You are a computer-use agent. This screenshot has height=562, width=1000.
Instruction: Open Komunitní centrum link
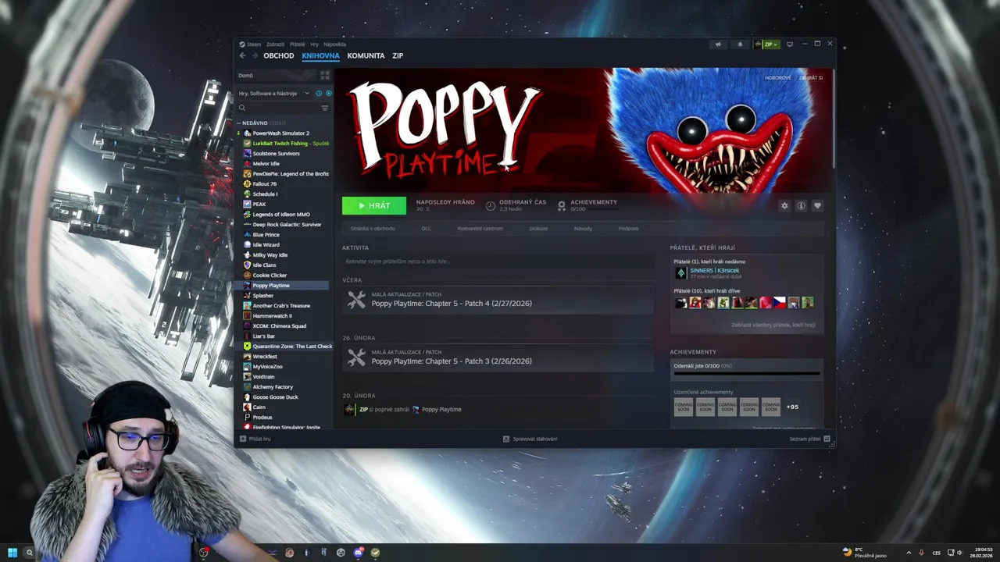(480, 229)
